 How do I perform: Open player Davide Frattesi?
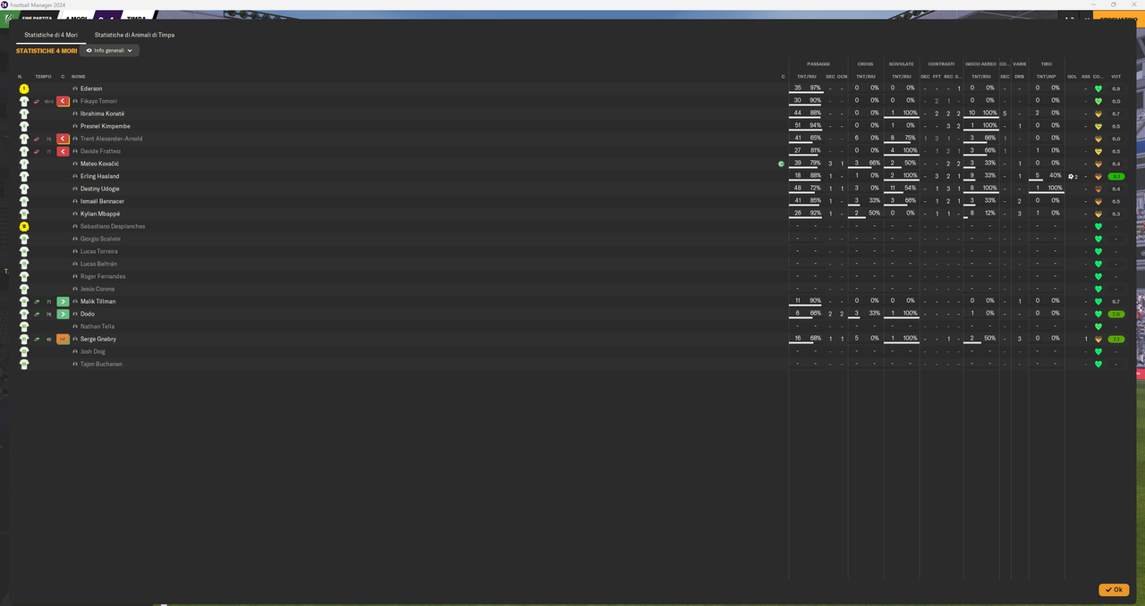click(x=99, y=151)
